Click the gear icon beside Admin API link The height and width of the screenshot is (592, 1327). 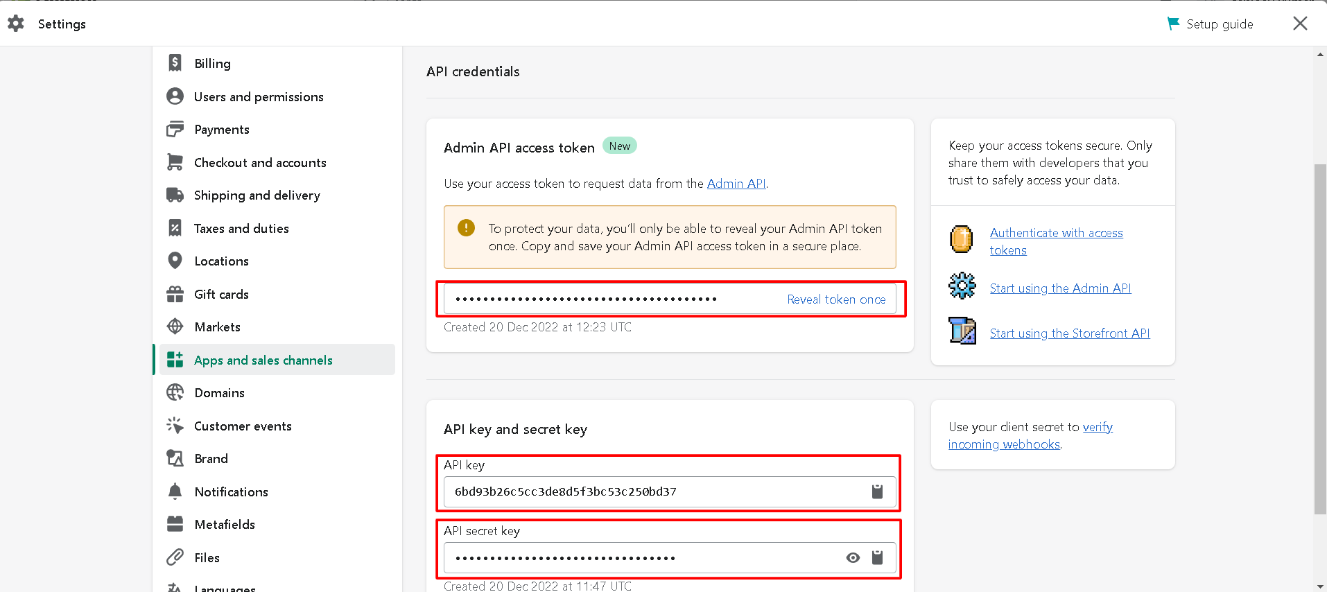click(x=962, y=286)
